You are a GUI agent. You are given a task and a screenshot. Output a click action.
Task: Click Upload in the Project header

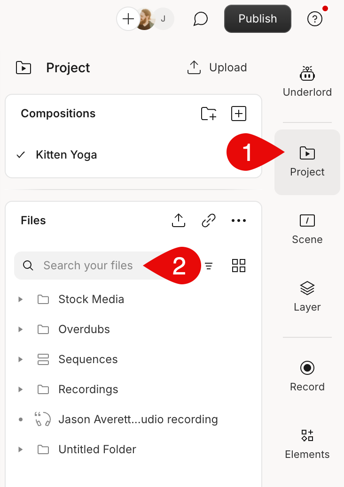point(217,68)
